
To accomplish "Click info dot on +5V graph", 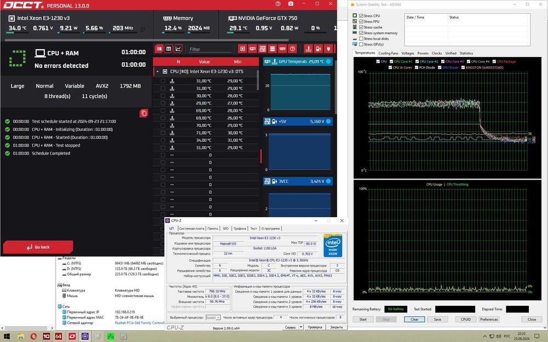I will [328, 121].
